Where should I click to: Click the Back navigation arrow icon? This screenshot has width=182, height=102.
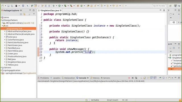click(117, 6)
